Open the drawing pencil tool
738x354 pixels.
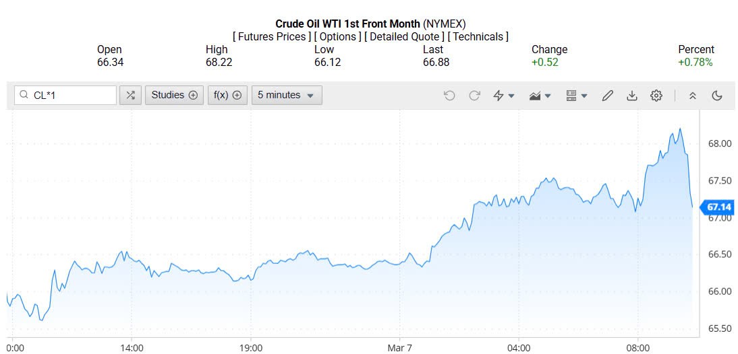607,96
